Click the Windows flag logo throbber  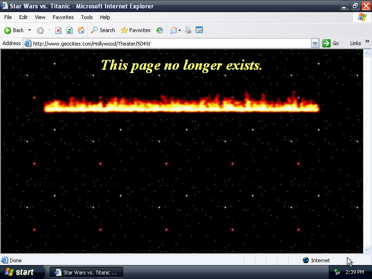click(x=362, y=17)
